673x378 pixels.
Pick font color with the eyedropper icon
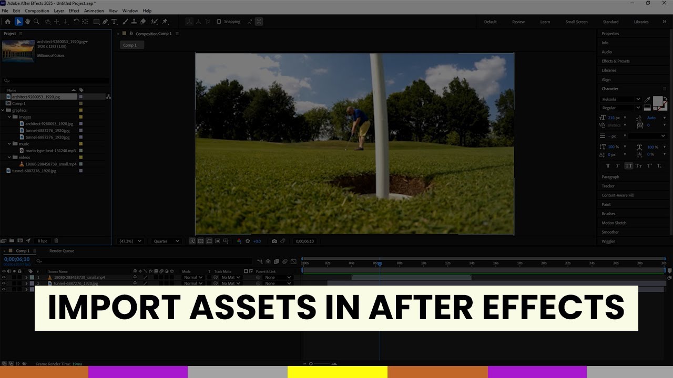point(647,99)
